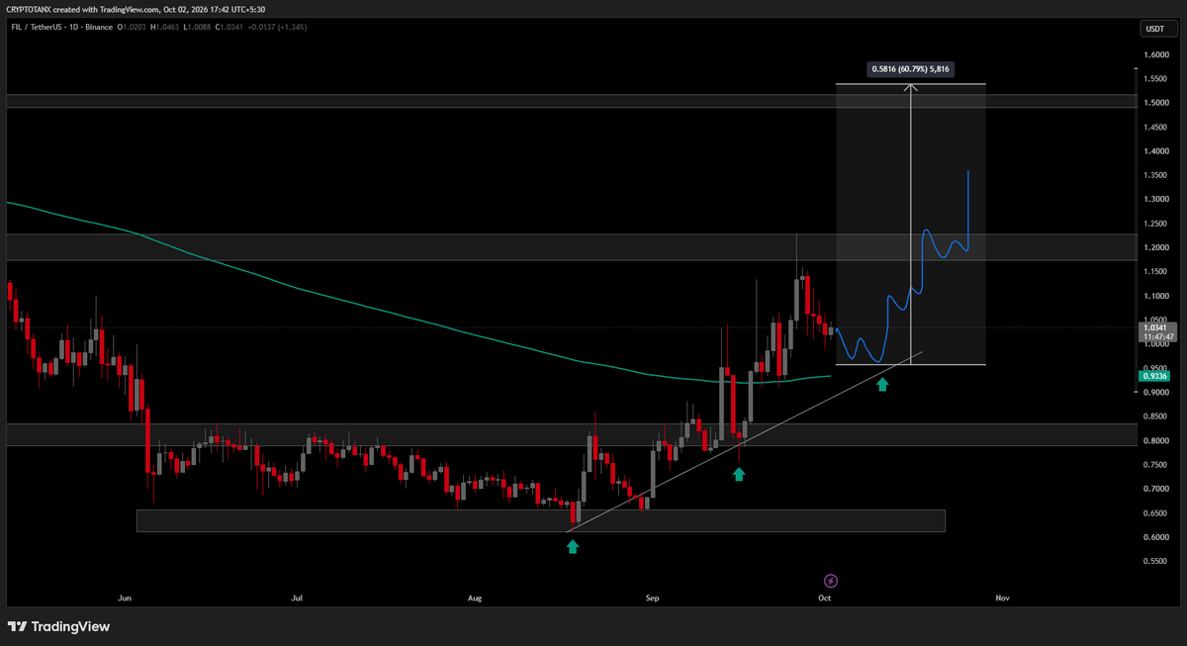Click the current price label 1.0341
This screenshot has width=1187, height=646.
1154,327
